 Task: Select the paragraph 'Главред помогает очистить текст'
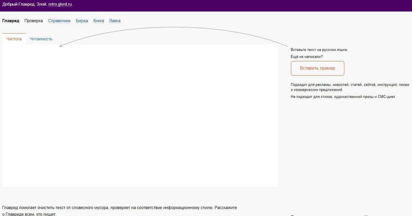(x=119, y=211)
